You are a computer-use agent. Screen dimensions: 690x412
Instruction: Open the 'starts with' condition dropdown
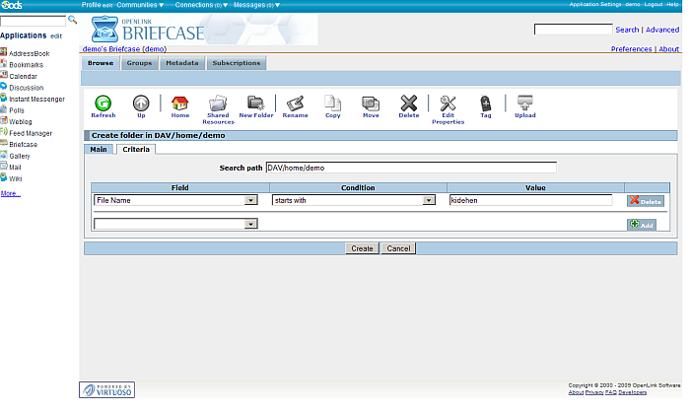pos(429,200)
